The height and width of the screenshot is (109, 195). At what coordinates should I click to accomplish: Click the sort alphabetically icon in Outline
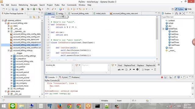point(177,13)
